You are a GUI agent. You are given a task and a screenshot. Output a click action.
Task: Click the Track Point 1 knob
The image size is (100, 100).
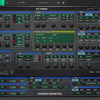[x=87, y=47]
